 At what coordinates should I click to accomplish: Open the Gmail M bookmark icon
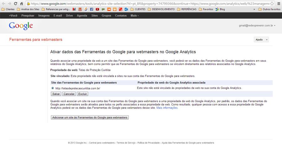74,9
